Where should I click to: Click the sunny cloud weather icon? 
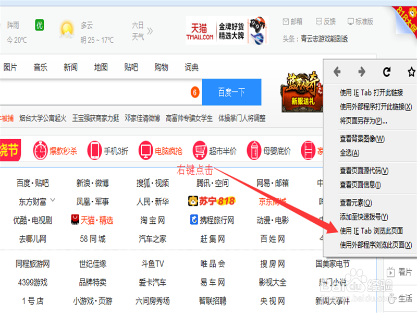coord(67,30)
